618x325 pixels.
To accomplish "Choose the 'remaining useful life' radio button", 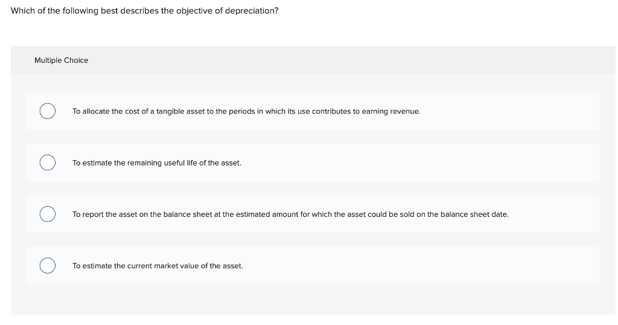I will [47, 162].
